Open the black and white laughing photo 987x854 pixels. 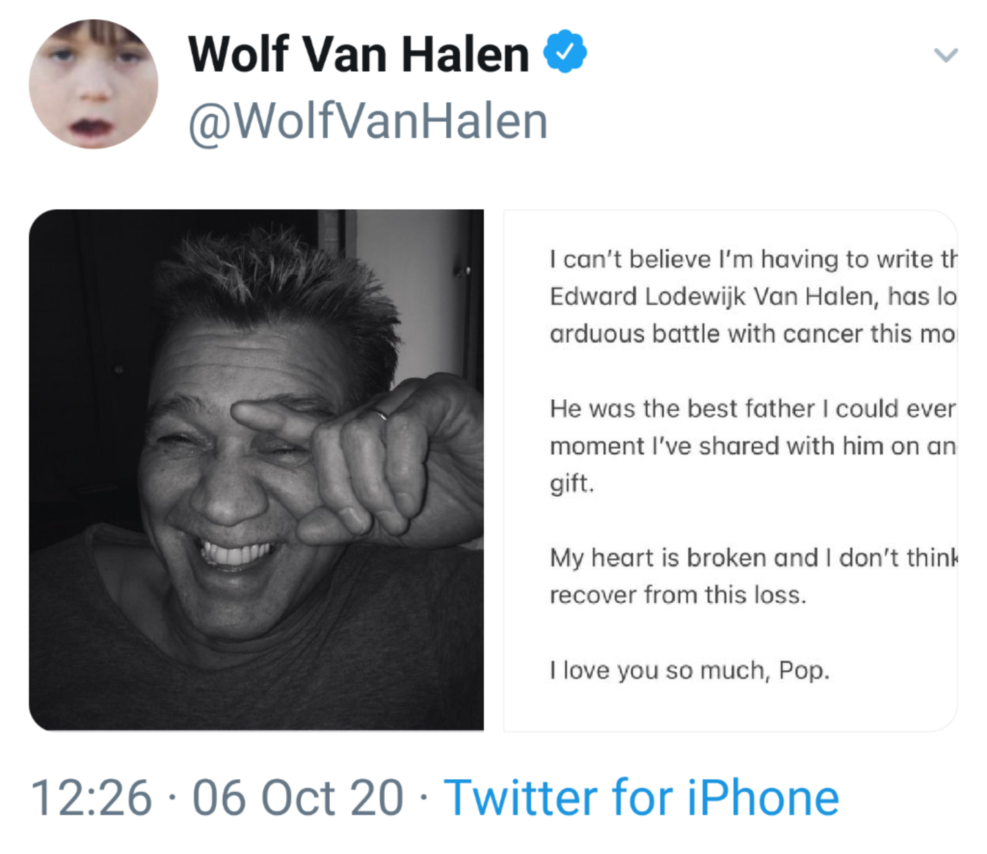point(256,470)
